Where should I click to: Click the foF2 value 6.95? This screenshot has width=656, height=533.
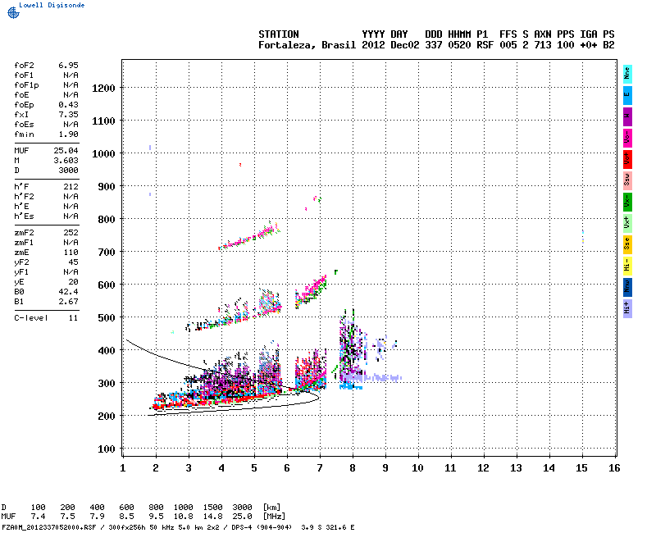[68, 66]
